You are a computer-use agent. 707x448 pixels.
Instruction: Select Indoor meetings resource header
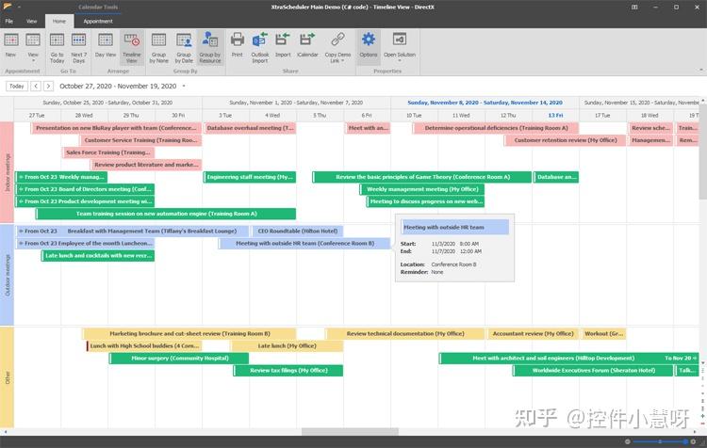pos(7,172)
